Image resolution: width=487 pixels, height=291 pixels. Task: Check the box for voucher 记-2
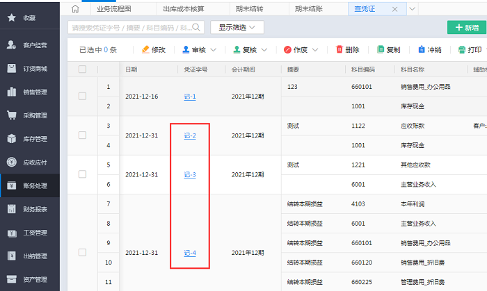(83, 135)
